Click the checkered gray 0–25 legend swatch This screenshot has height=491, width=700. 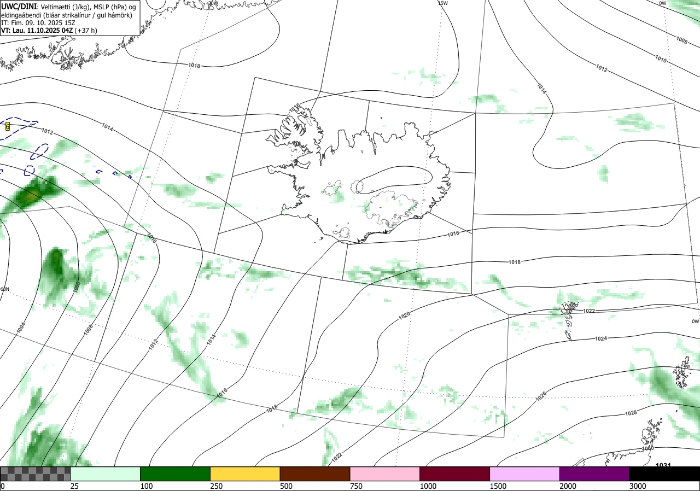coord(36,474)
